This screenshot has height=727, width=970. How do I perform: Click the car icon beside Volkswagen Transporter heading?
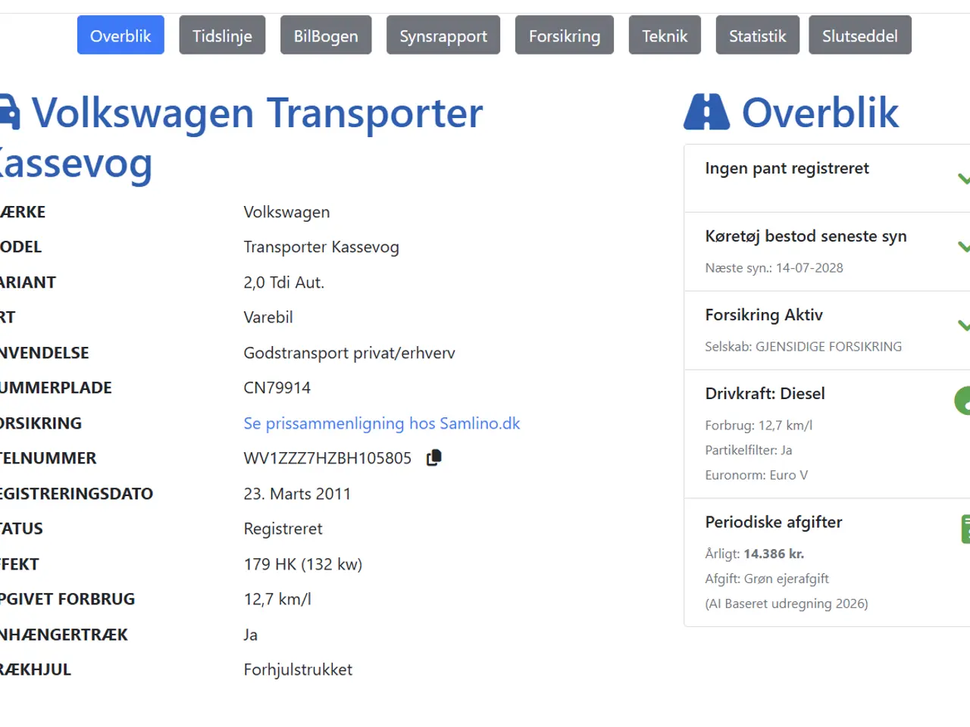point(10,112)
